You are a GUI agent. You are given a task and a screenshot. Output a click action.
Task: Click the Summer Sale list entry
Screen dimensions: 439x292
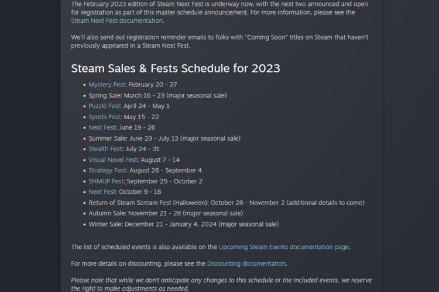(164, 138)
